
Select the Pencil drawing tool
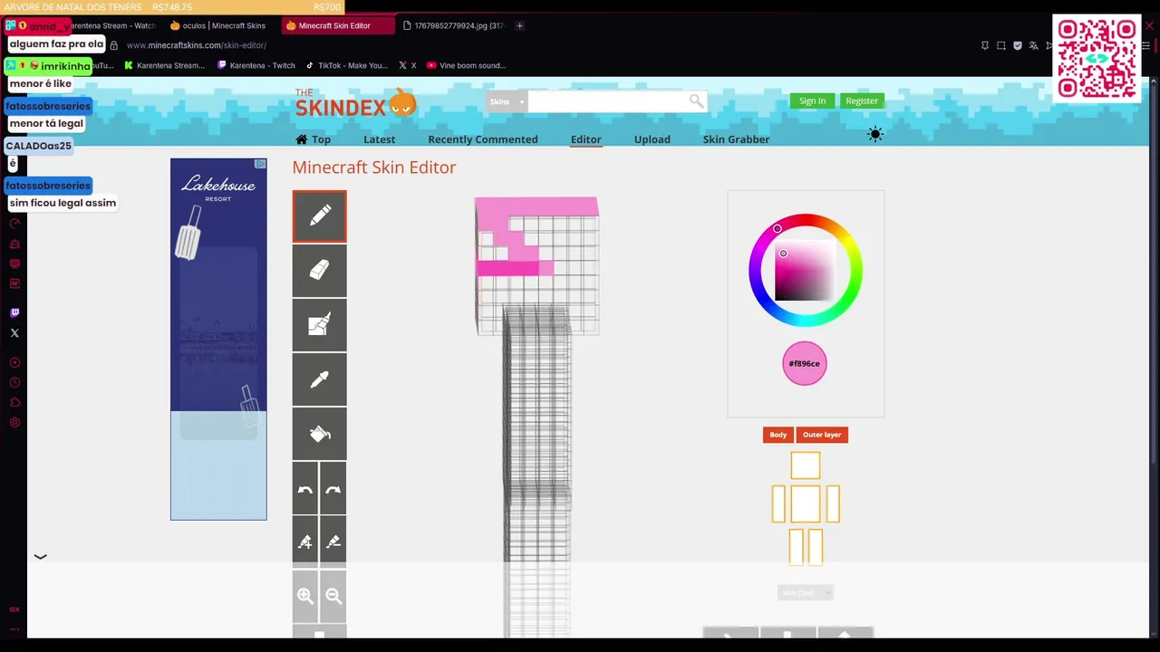pyautogui.click(x=319, y=216)
